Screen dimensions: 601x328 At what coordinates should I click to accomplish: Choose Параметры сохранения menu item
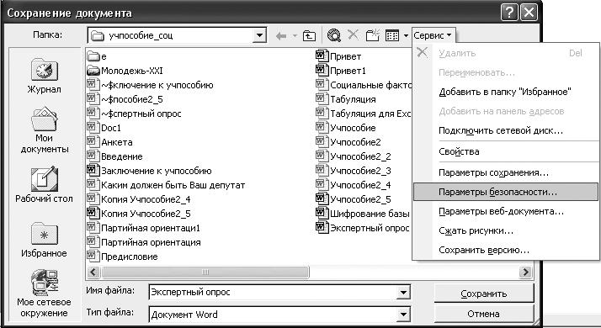click(x=505, y=172)
